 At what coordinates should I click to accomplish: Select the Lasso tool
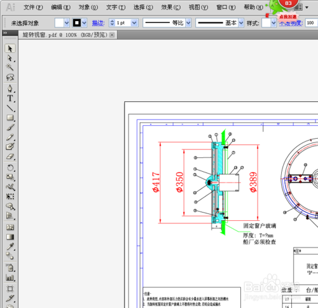pyautogui.click(x=10, y=77)
